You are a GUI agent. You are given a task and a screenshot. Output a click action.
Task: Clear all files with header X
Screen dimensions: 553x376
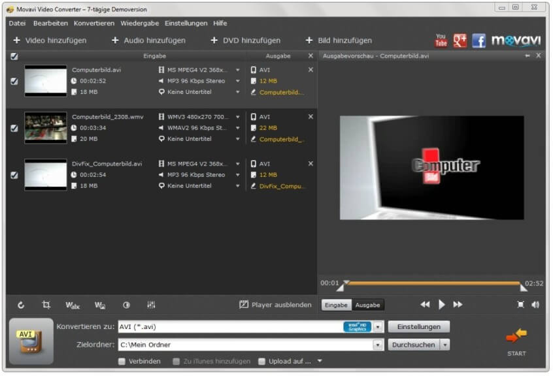point(310,55)
